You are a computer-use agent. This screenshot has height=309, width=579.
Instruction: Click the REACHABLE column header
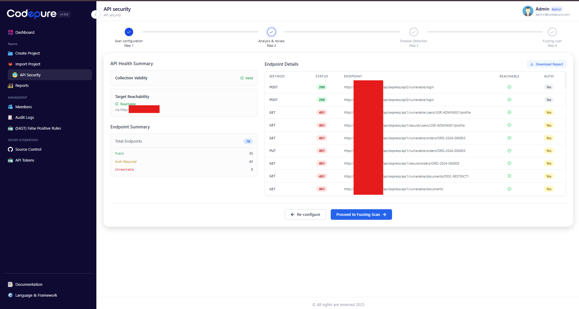tap(509, 77)
